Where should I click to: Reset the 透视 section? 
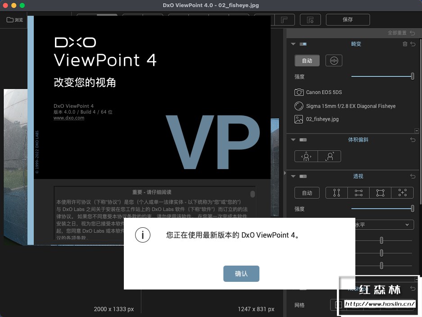pos(413,176)
